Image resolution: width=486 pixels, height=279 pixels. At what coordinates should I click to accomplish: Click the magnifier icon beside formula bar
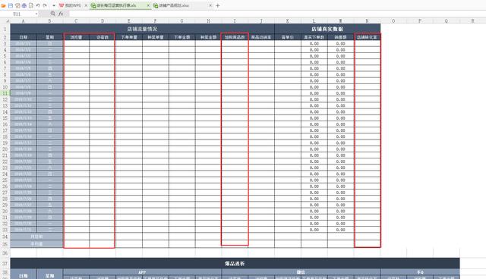pyautogui.click(x=53, y=14)
